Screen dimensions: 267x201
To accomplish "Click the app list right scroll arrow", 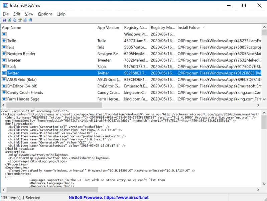I will (258, 105).
